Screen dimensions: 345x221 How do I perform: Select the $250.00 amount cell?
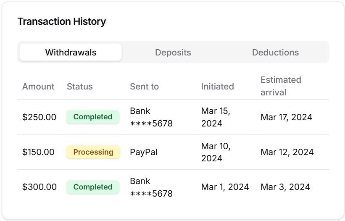coord(39,117)
